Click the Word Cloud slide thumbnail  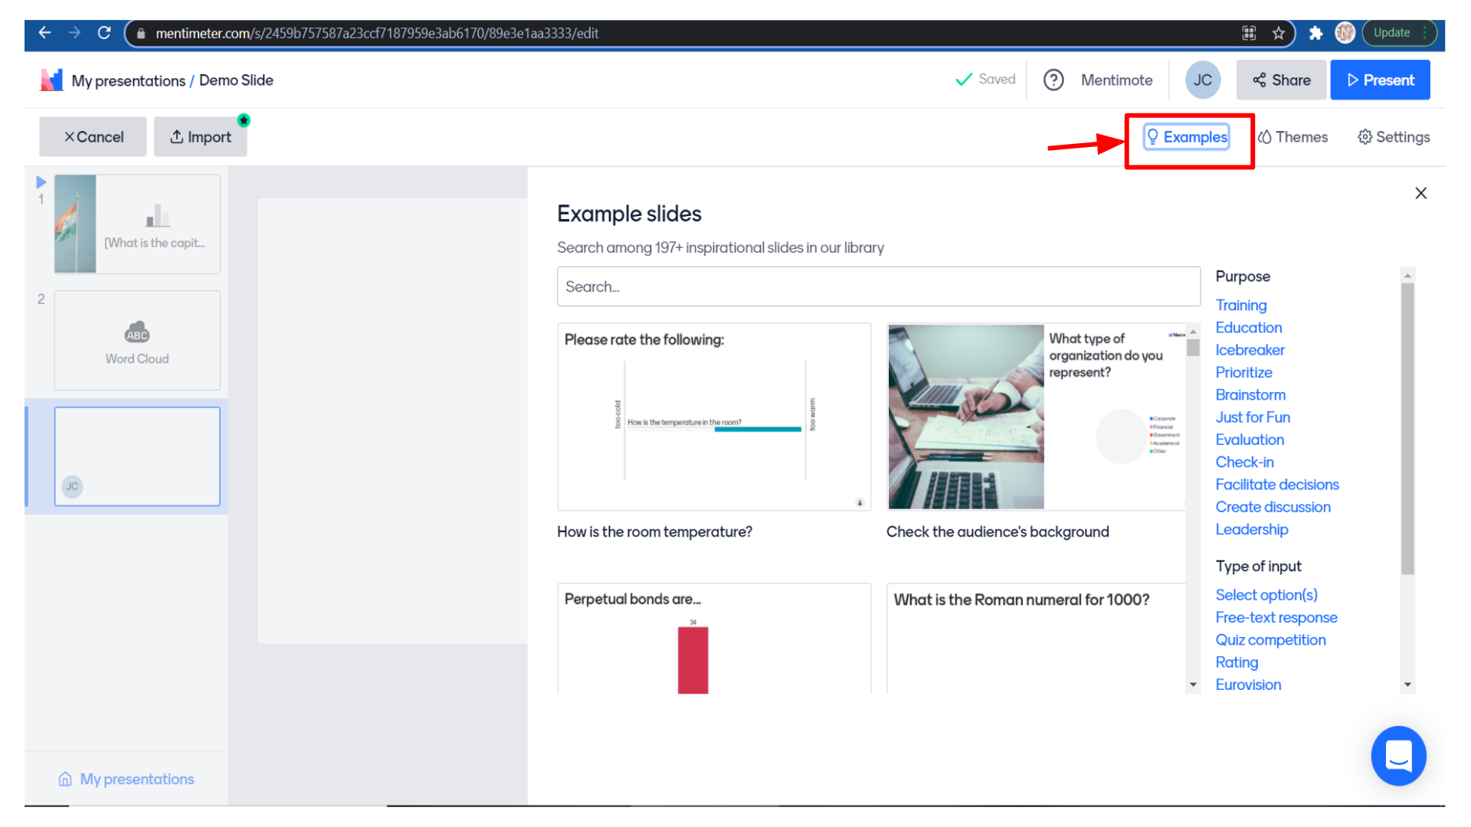136,340
